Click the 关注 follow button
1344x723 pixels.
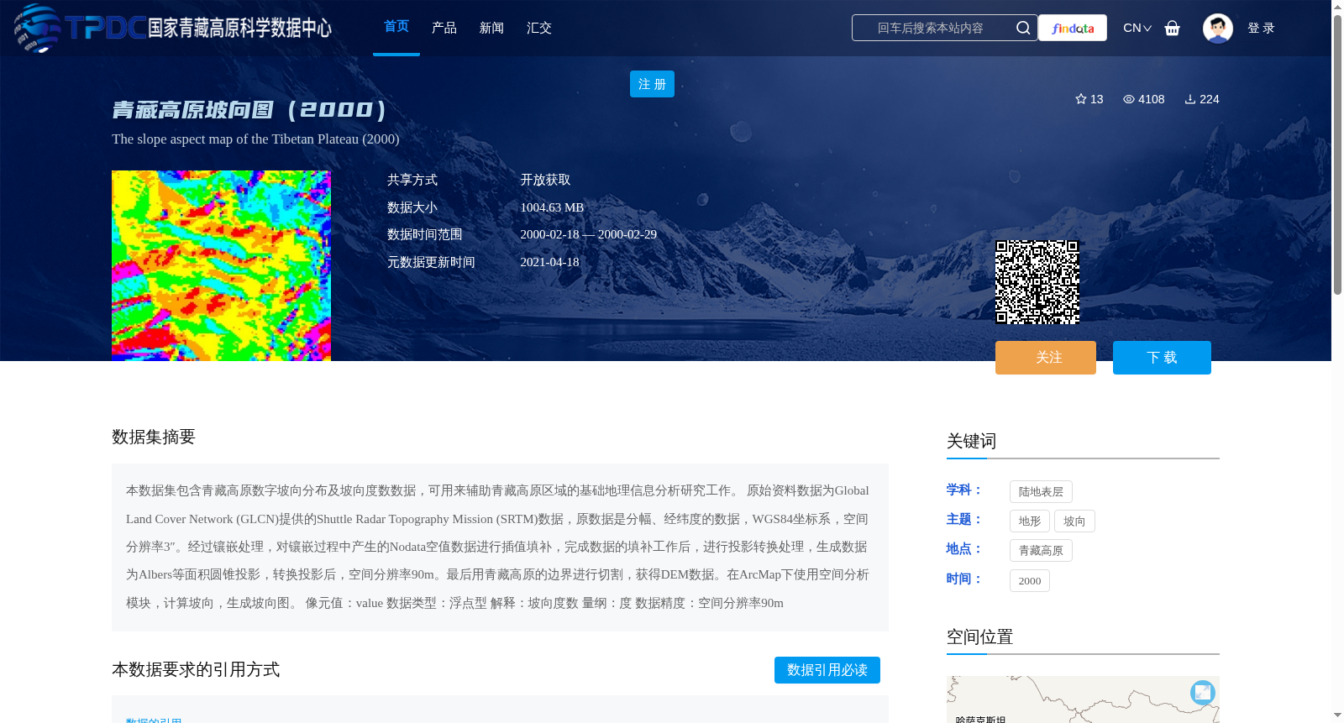tap(1046, 358)
